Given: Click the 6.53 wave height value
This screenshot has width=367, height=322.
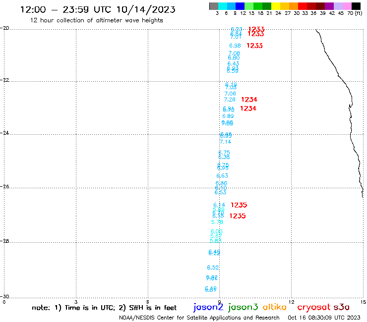Looking at the screenshot, I should pyautogui.click(x=221, y=192).
